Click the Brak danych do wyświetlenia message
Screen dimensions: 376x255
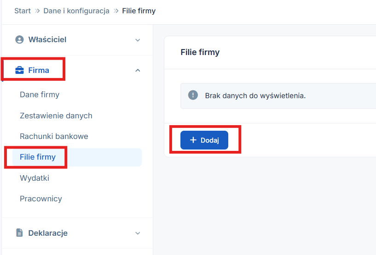(x=255, y=95)
